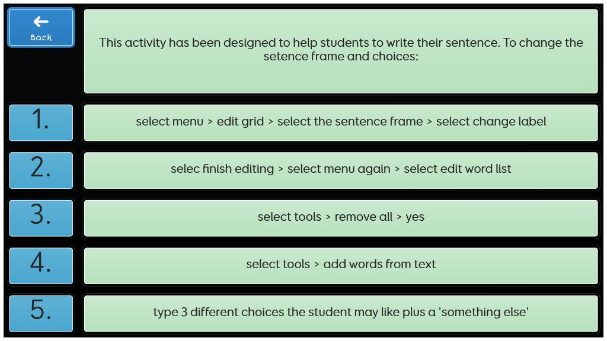Click the word 'yes' in step three
The width and height of the screenshot is (607, 341).
[x=415, y=218]
